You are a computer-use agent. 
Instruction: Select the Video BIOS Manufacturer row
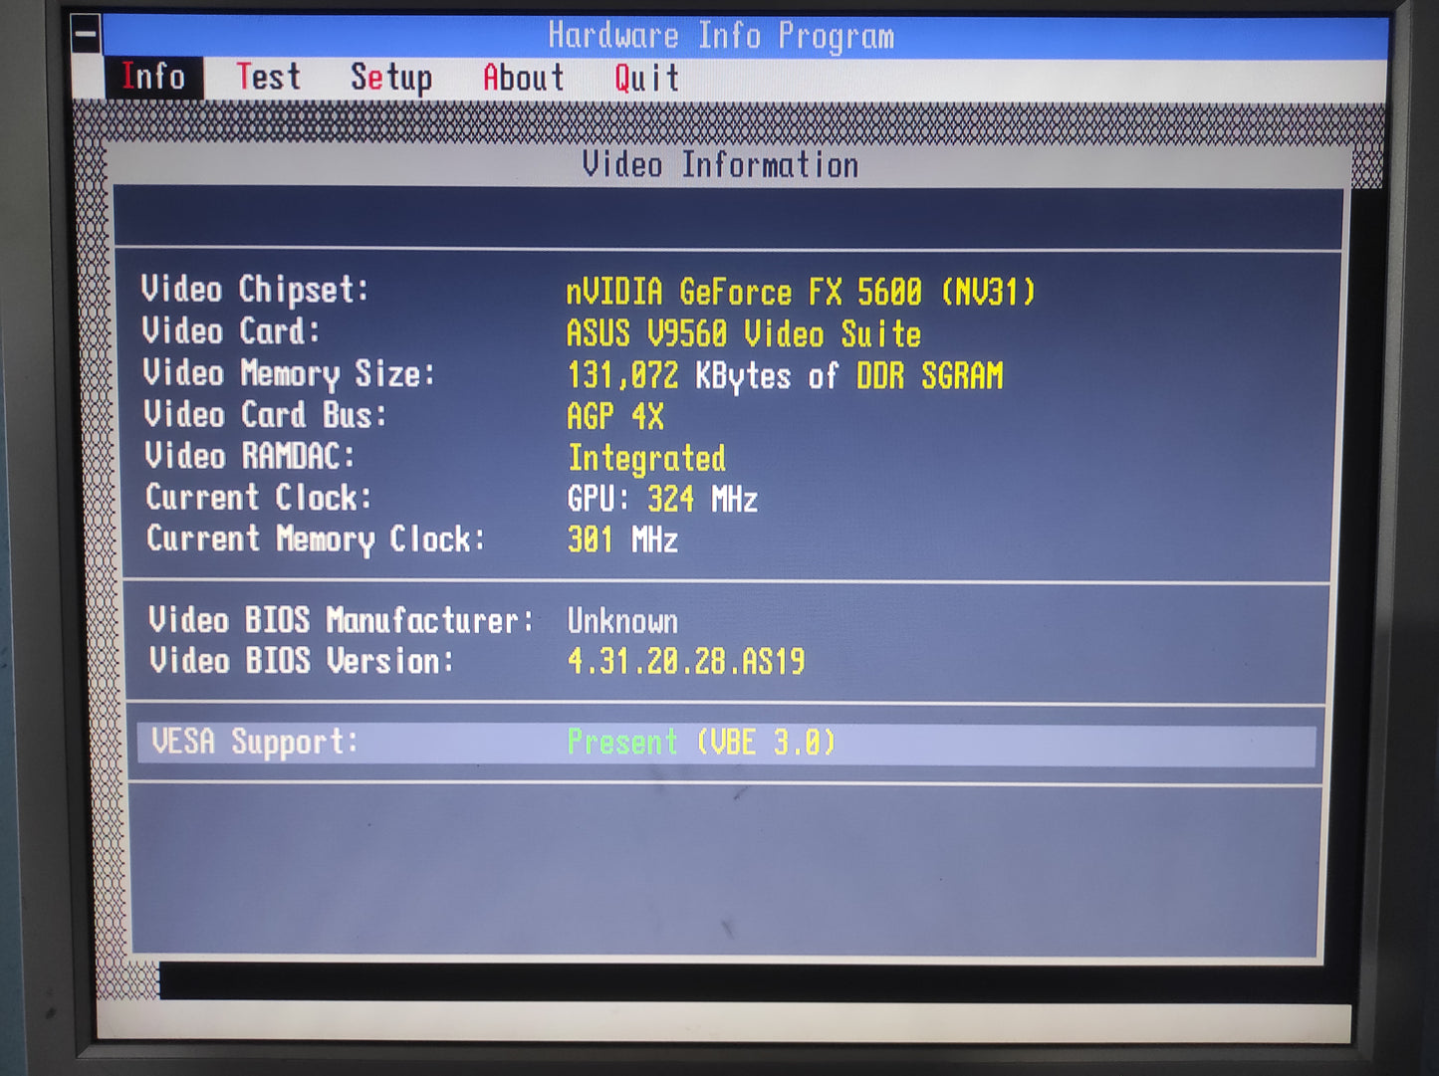tap(412, 621)
